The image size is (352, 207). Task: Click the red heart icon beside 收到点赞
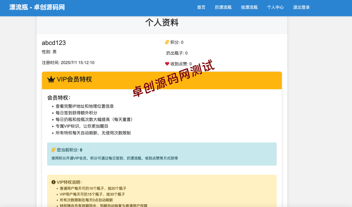click(167, 64)
